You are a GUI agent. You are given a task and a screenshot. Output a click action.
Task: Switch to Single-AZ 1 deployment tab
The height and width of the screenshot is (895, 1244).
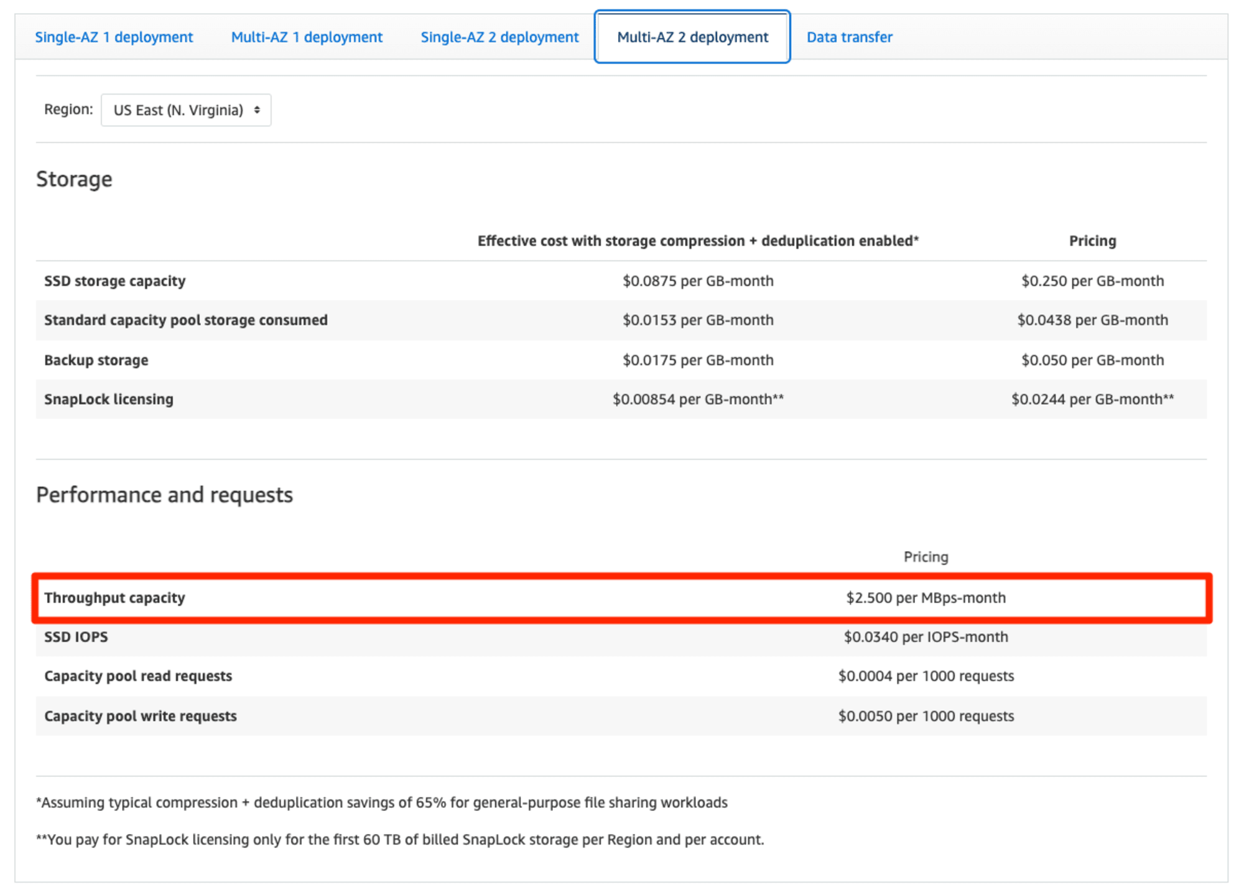pyautogui.click(x=114, y=37)
